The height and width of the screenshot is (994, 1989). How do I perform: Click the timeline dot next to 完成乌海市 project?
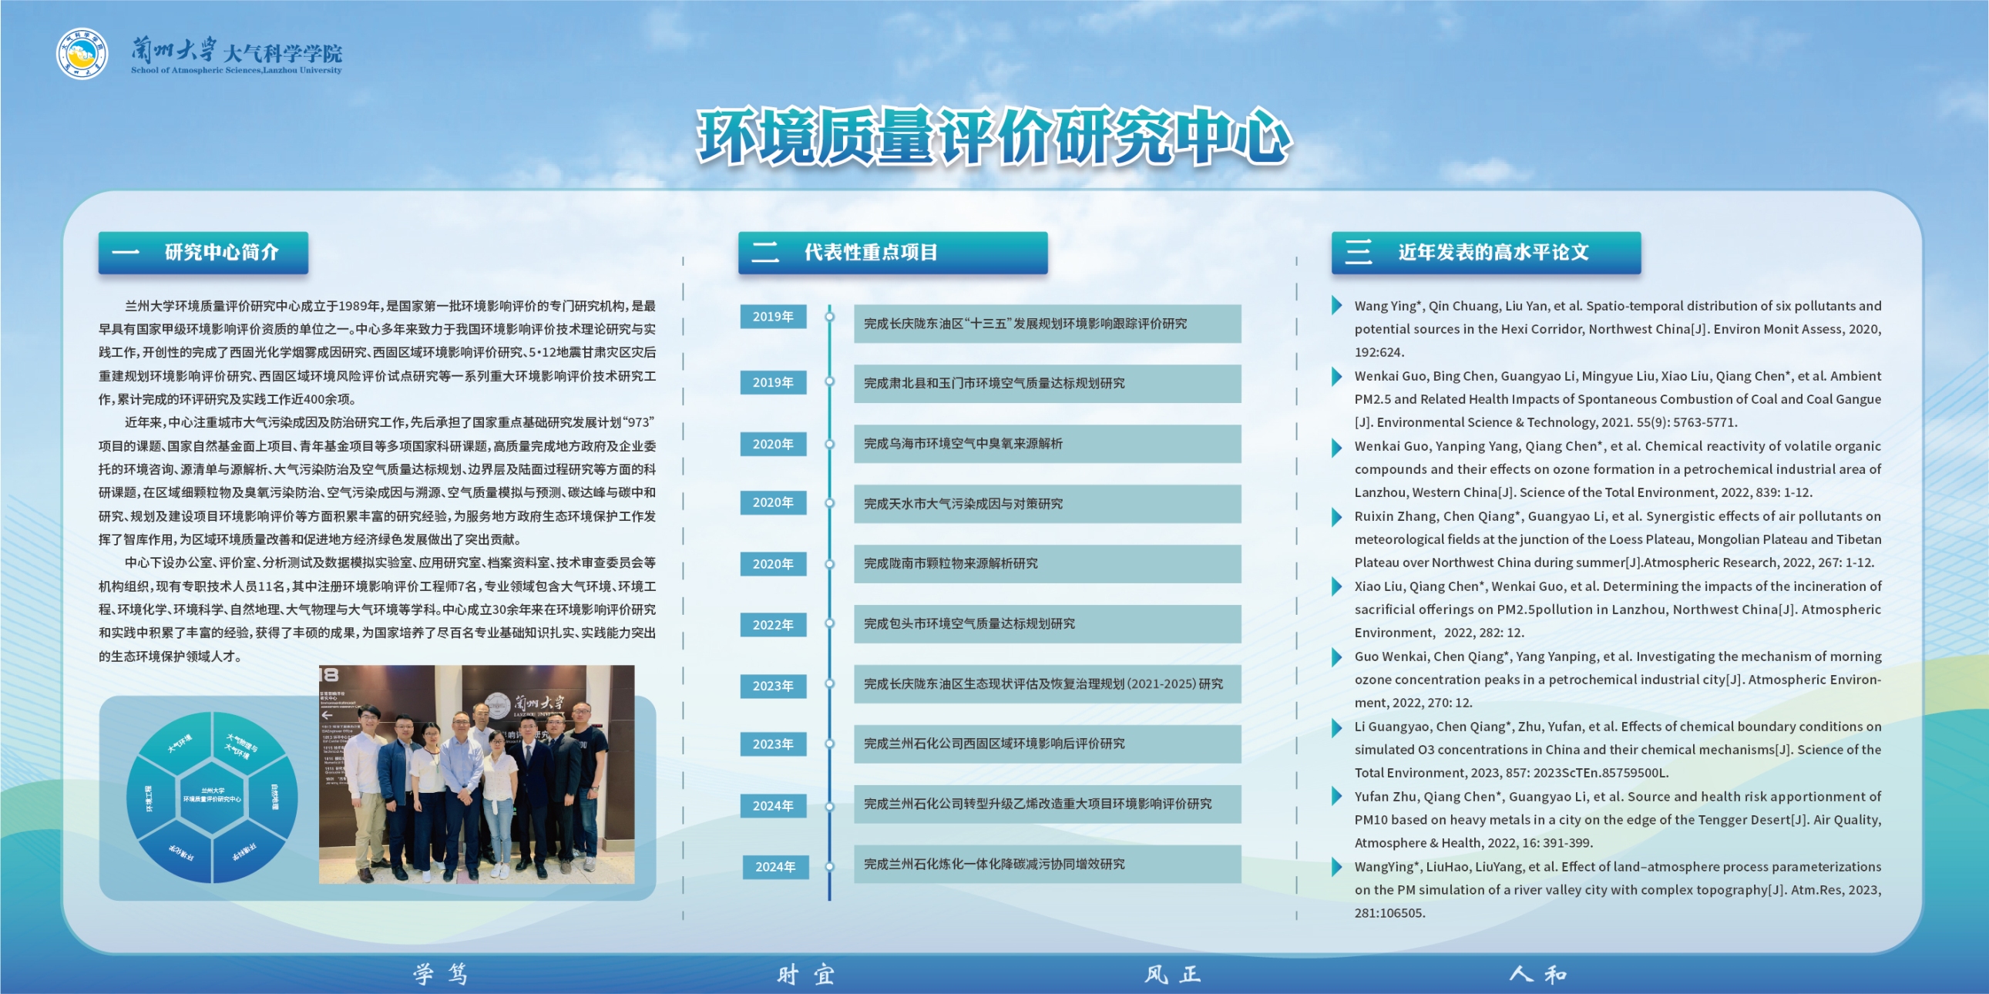click(x=830, y=444)
